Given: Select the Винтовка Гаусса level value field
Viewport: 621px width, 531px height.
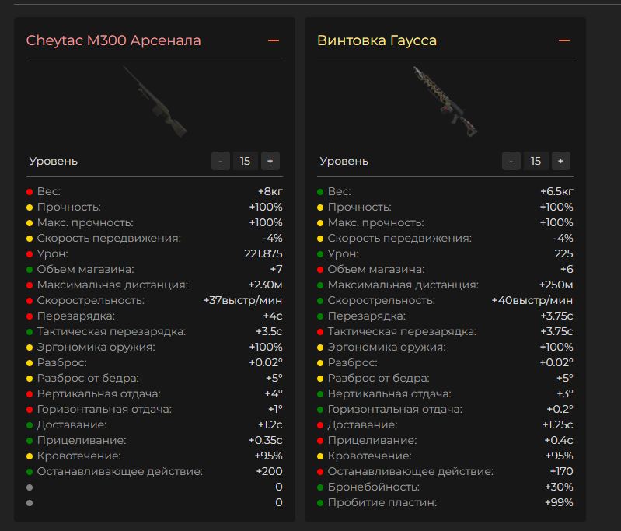Looking at the screenshot, I should coord(536,161).
